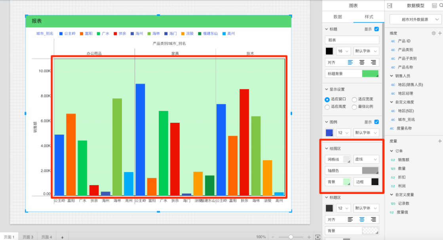Collapse the right panel with the arrow icon

[x=390, y=6]
